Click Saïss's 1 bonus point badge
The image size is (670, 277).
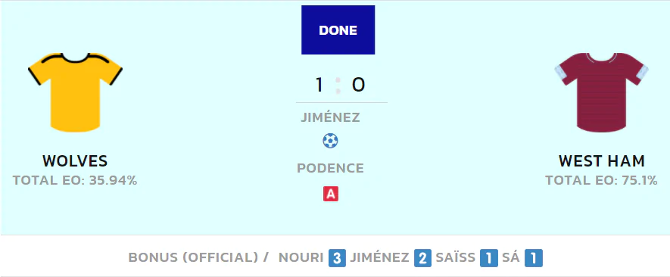(489, 258)
